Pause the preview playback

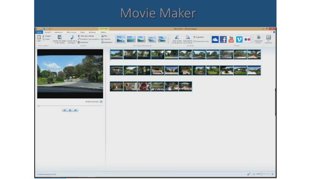click(x=70, y=110)
